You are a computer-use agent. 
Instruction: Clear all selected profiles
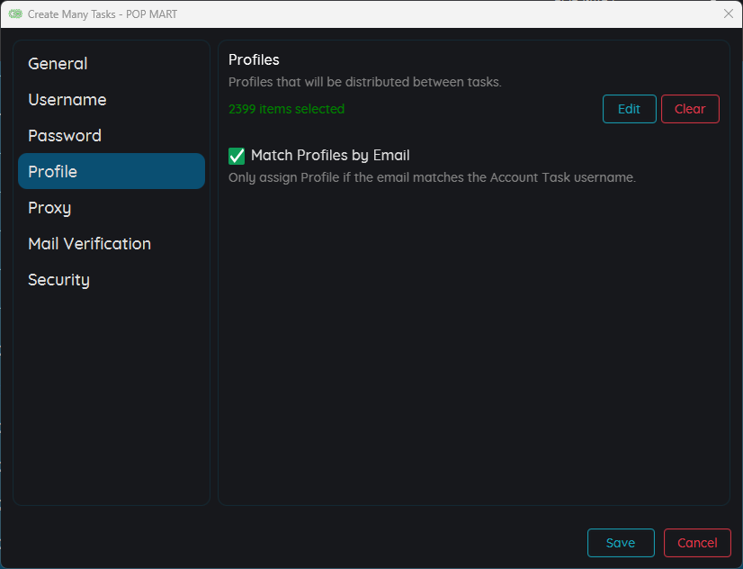(x=690, y=109)
